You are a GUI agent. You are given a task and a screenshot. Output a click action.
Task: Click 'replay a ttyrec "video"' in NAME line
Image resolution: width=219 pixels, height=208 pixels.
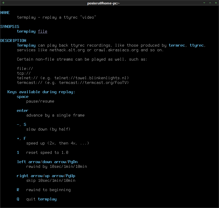point(69,17)
